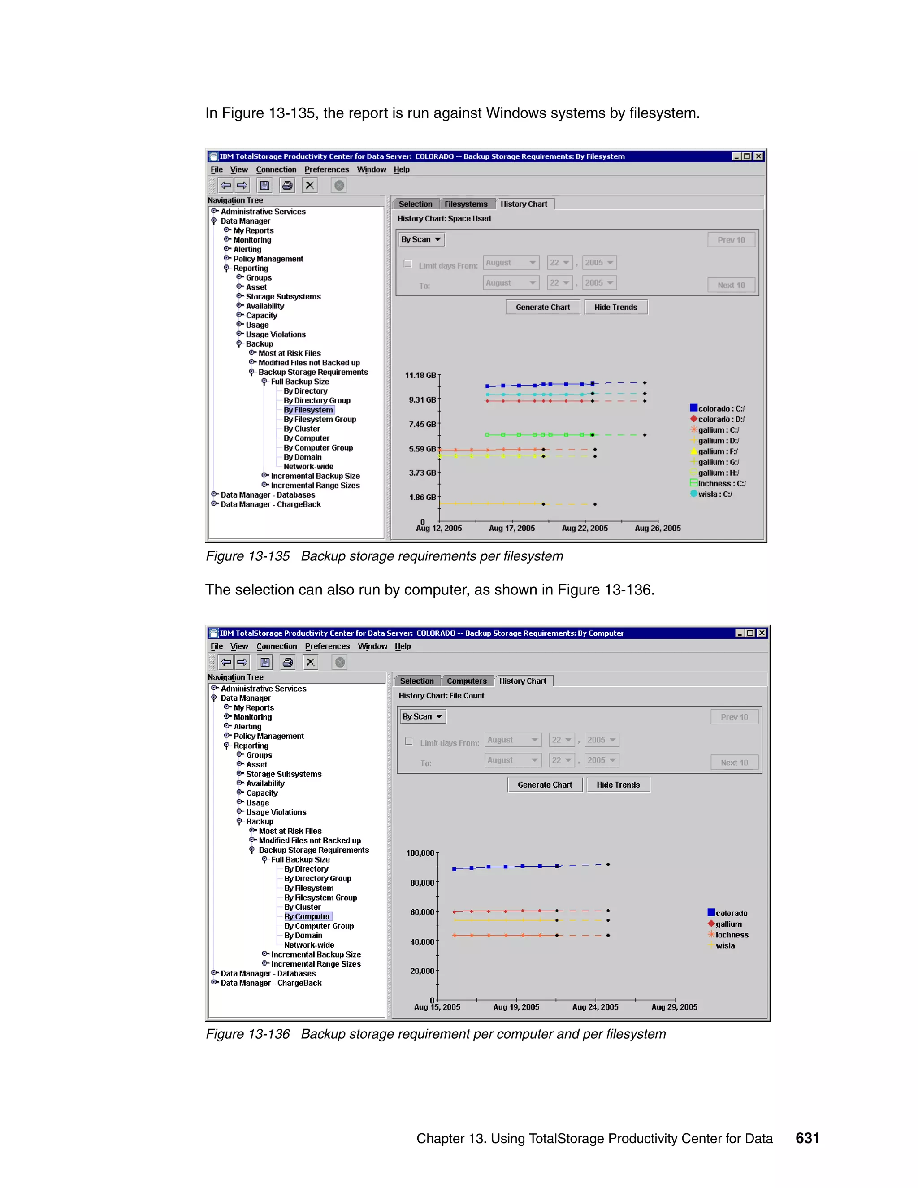
Task: Click the application icon in By Computer title bar
Action: [214, 633]
